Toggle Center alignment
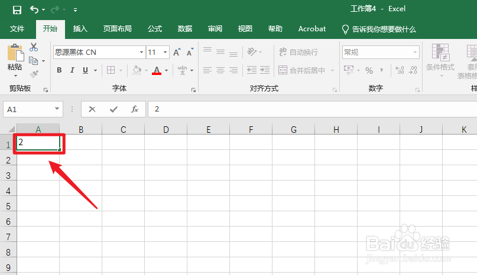The height and width of the screenshot is (275, 477). tap(220, 70)
